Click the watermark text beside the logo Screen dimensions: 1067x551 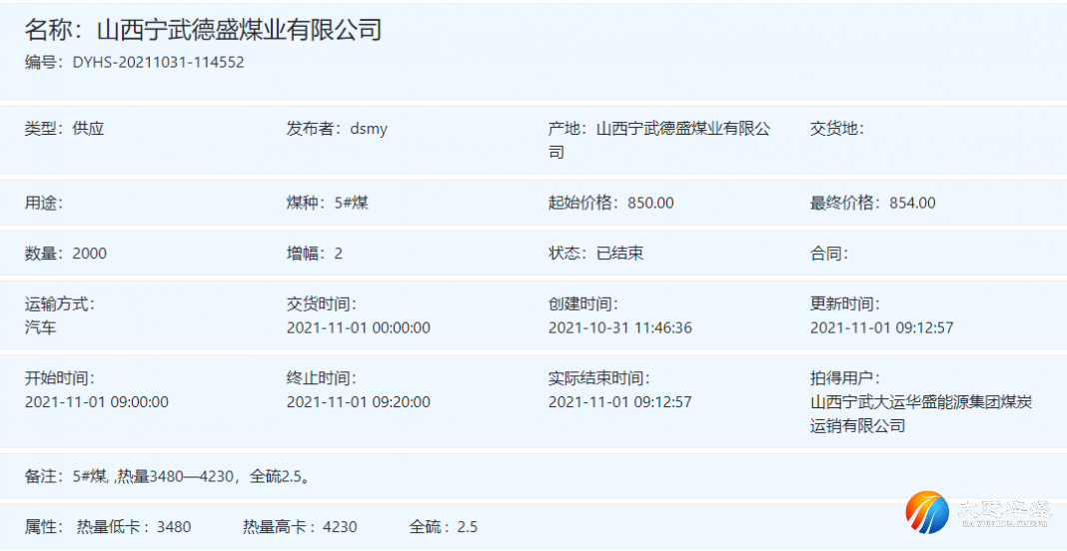point(1002,512)
